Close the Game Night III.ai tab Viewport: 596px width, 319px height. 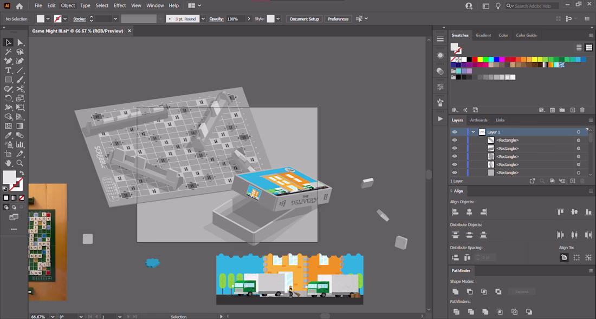pyautogui.click(x=129, y=31)
